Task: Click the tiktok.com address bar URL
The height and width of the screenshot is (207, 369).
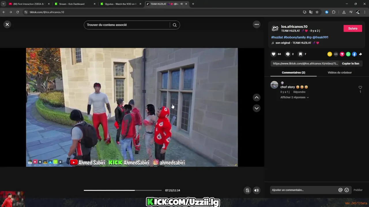Action: [47, 12]
